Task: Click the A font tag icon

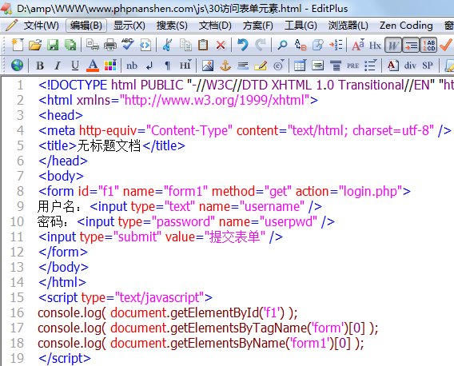Action: 393,66
